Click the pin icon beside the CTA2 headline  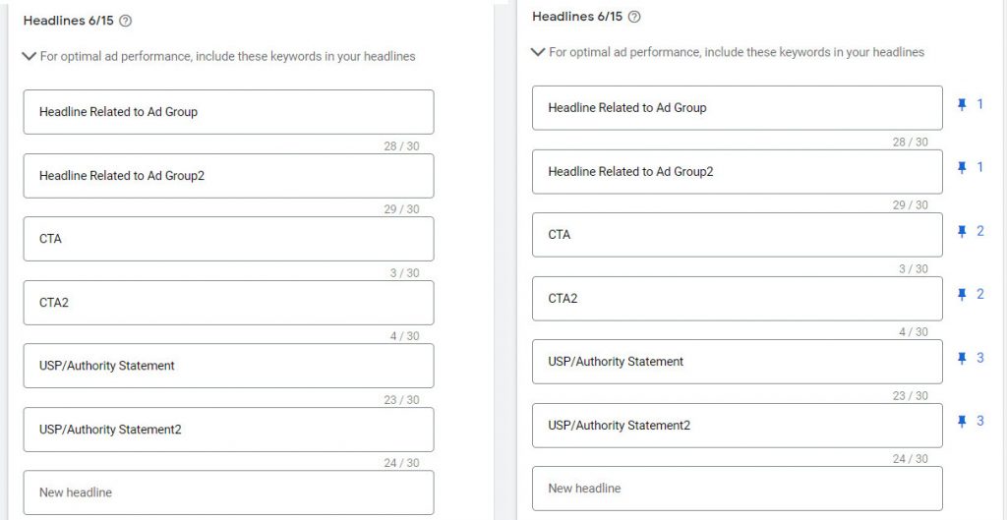pos(962,295)
